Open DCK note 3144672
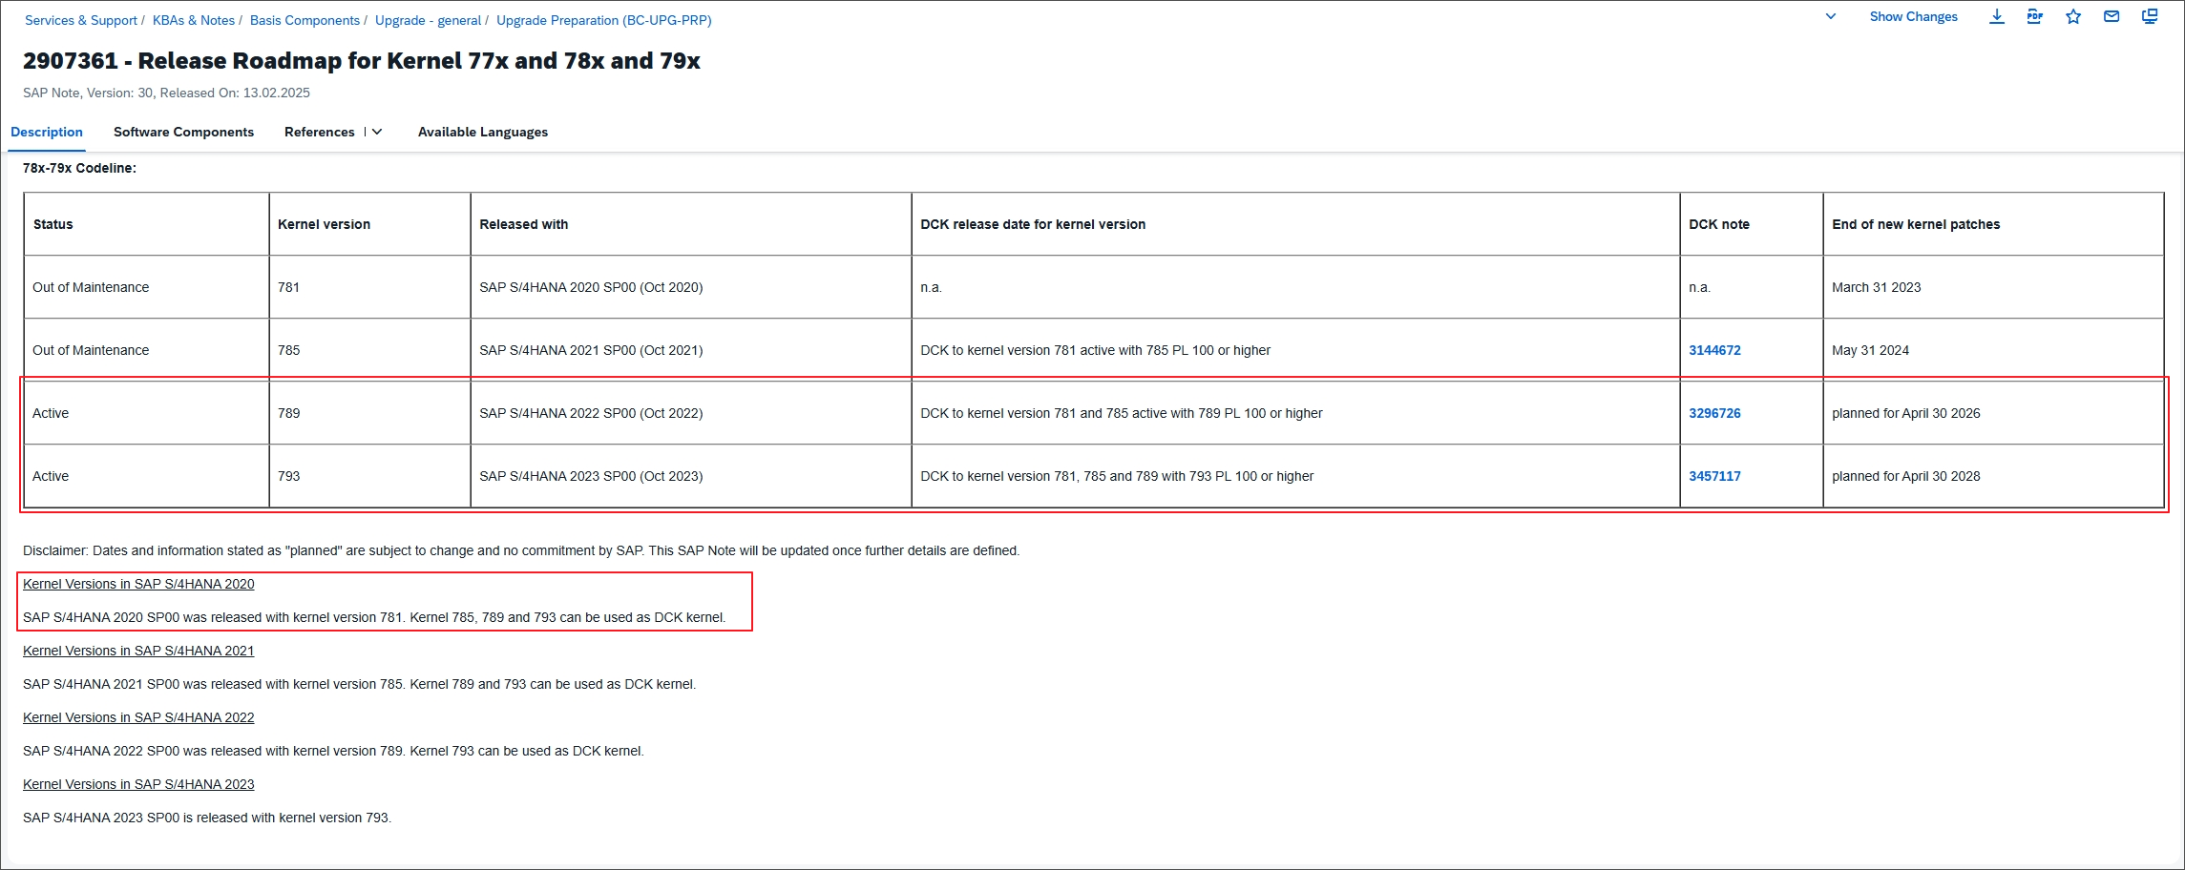This screenshot has height=870, width=2185. pos(1714,350)
